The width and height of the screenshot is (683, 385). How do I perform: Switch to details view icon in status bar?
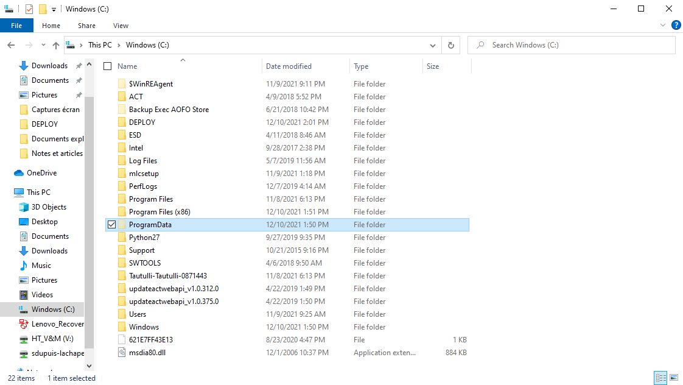(660, 378)
